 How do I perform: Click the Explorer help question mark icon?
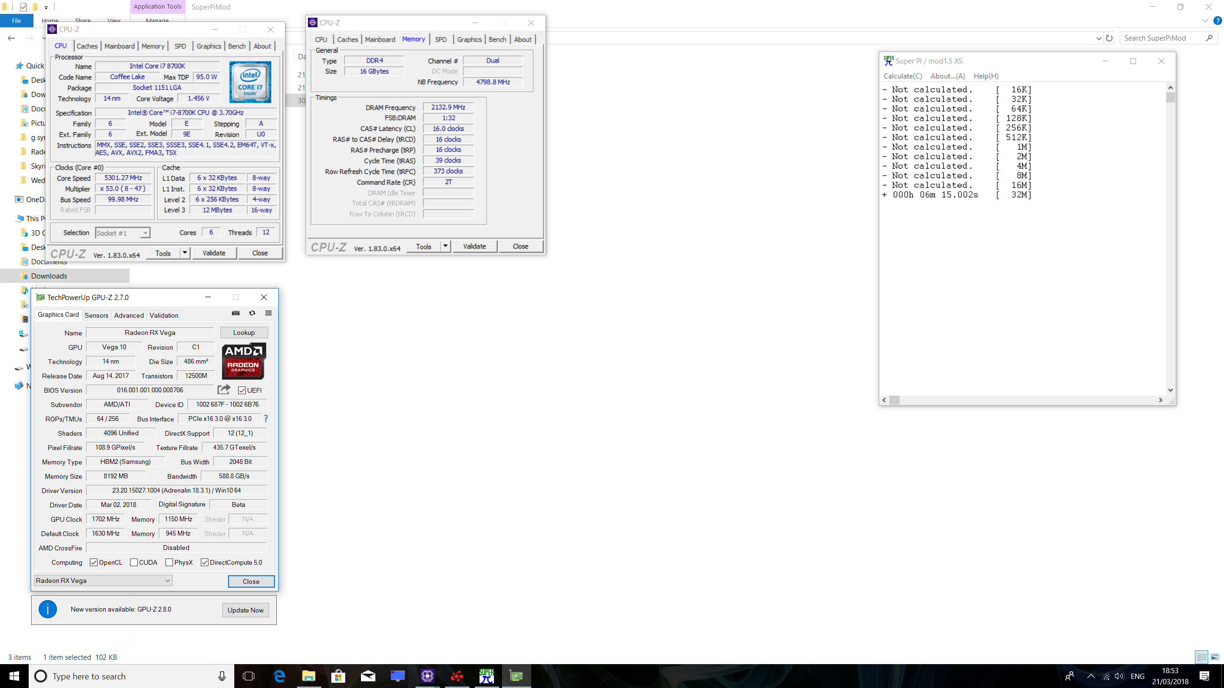pos(1218,21)
